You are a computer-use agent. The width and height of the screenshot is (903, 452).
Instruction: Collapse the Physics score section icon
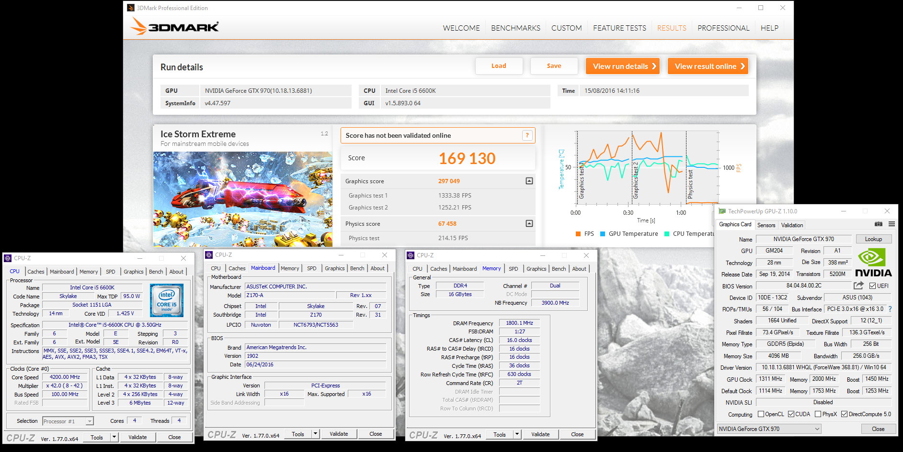pyautogui.click(x=529, y=223)
